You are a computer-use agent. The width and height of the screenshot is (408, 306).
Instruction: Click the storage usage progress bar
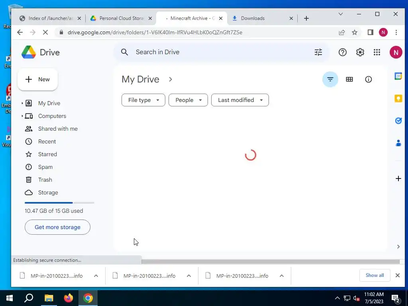pyautogui.click(x=59, y=203)
